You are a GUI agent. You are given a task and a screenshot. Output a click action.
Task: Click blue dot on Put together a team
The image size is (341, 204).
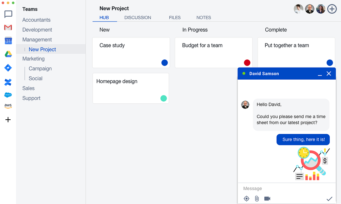pyautogui.click(x=330, y=63)
